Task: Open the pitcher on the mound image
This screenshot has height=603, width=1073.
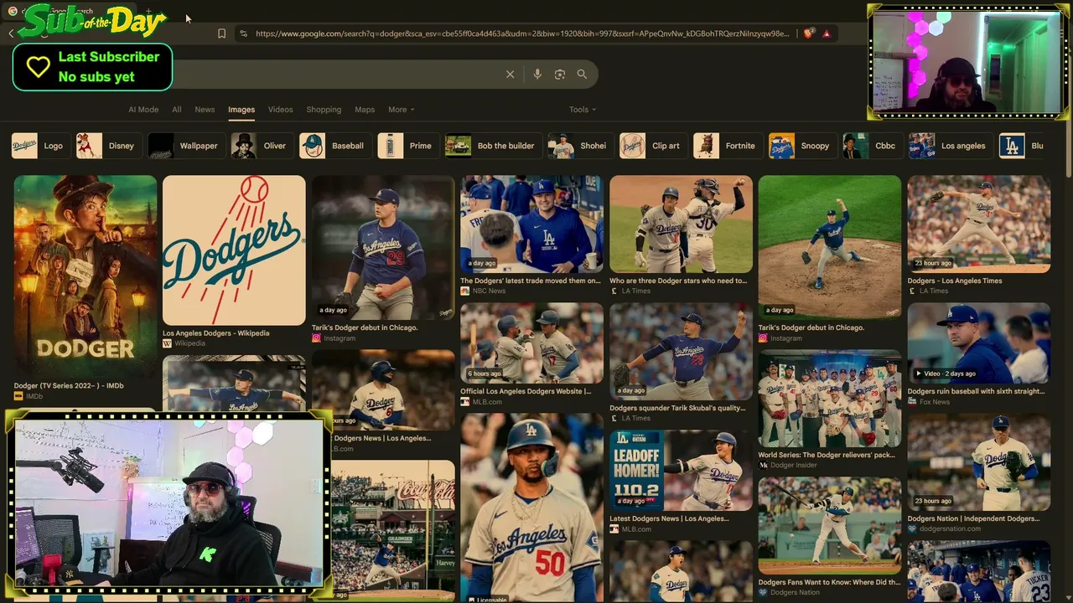Action: [x=830, y=247]
